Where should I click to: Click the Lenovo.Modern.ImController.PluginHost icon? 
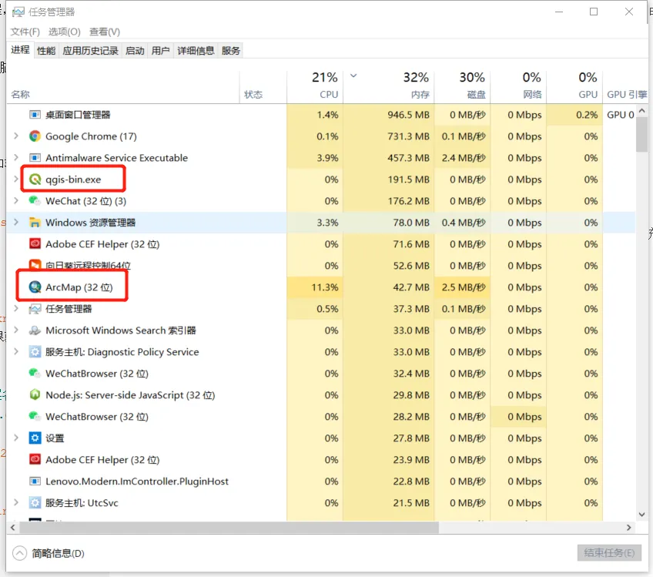click(35, 481)
